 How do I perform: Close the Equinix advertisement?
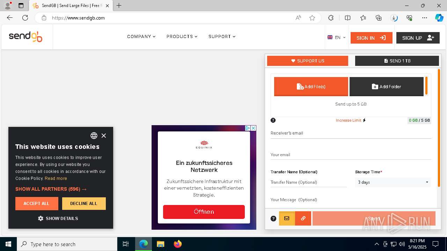pos(254,128)
